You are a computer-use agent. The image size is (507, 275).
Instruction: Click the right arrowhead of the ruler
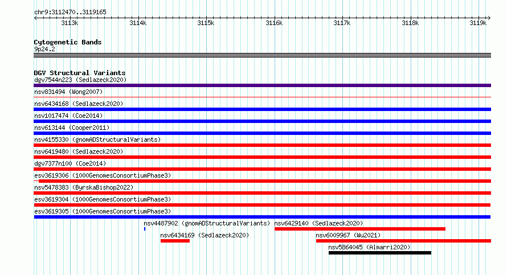click(489, 18)
